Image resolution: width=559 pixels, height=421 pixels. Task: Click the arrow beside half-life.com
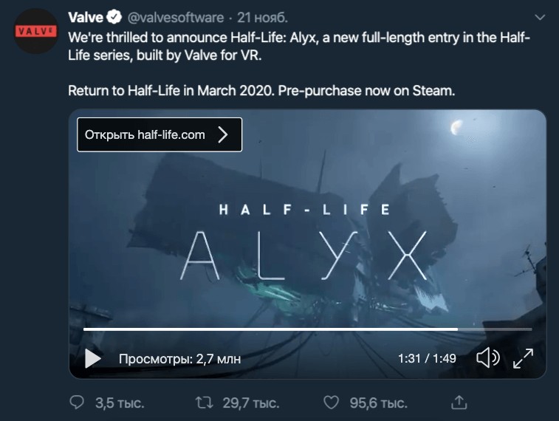click(223, 134)
